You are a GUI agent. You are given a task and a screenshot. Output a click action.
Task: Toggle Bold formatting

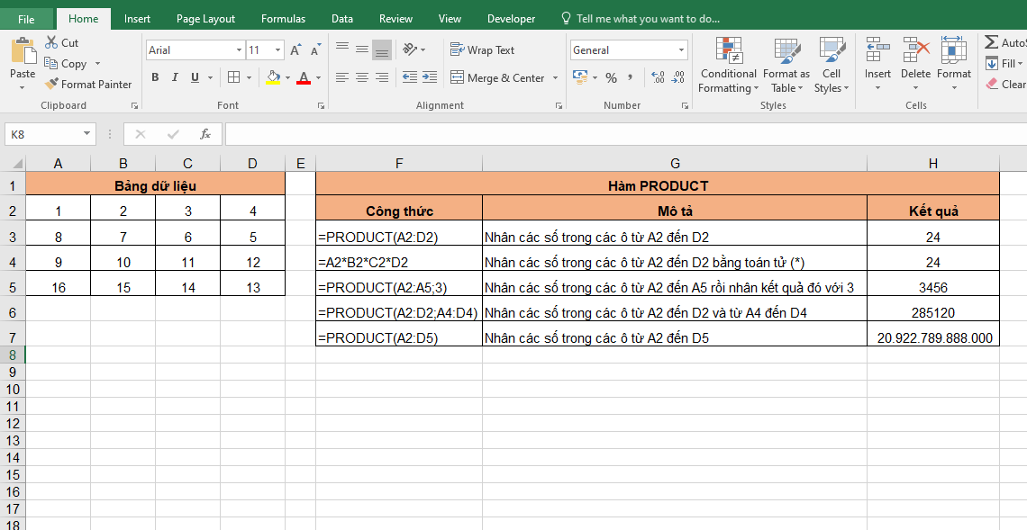155,78
